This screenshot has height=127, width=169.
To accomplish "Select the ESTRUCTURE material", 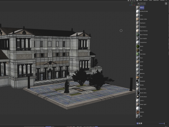I will 142,11.
